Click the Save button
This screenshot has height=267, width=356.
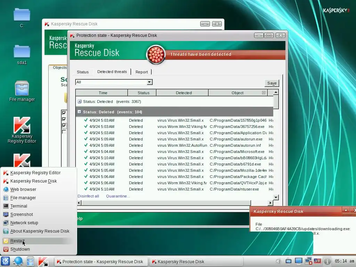(x=272, y=83)
